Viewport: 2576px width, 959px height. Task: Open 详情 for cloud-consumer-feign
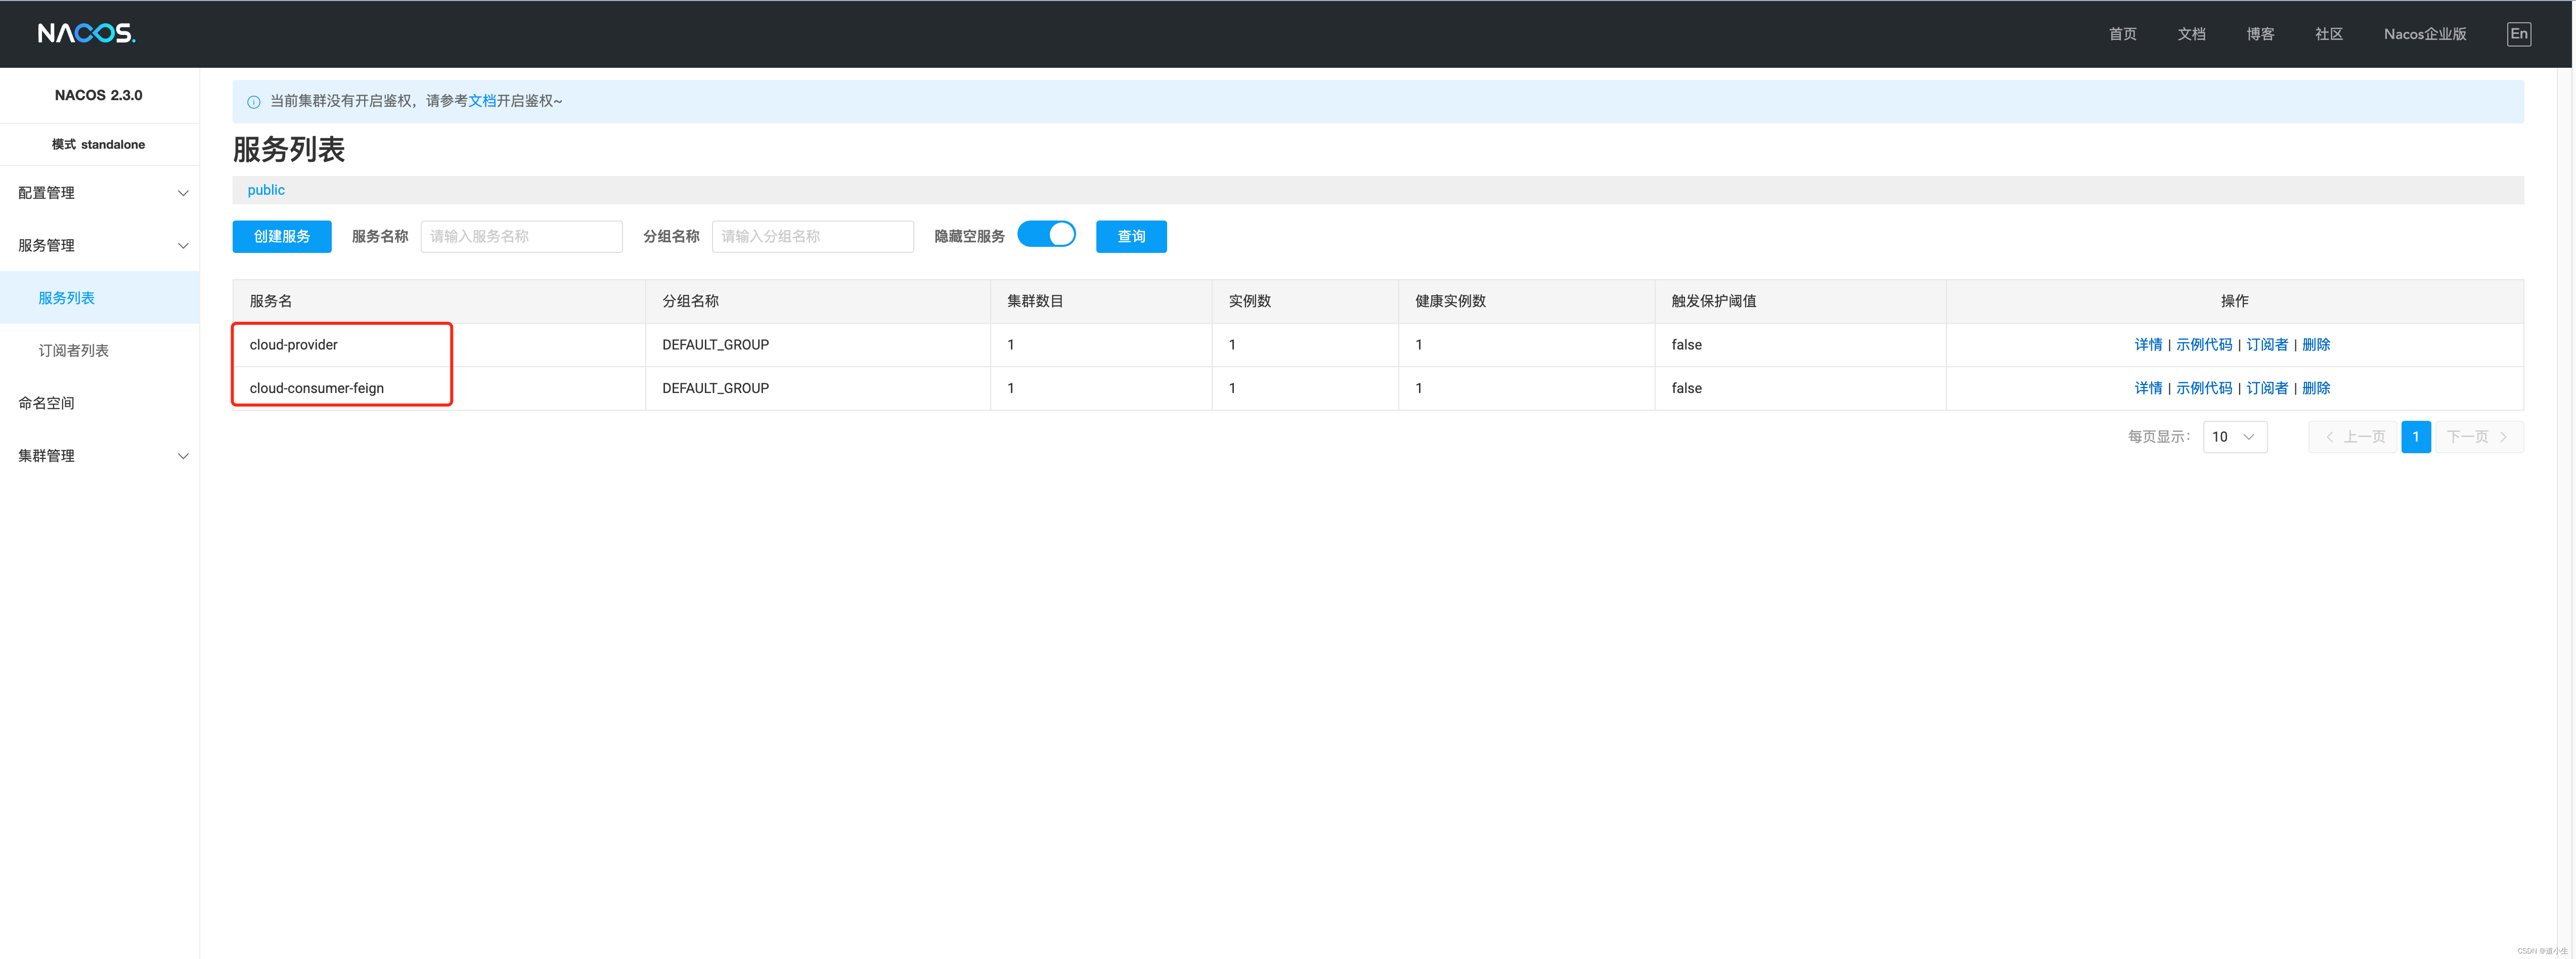point(2148,388)
